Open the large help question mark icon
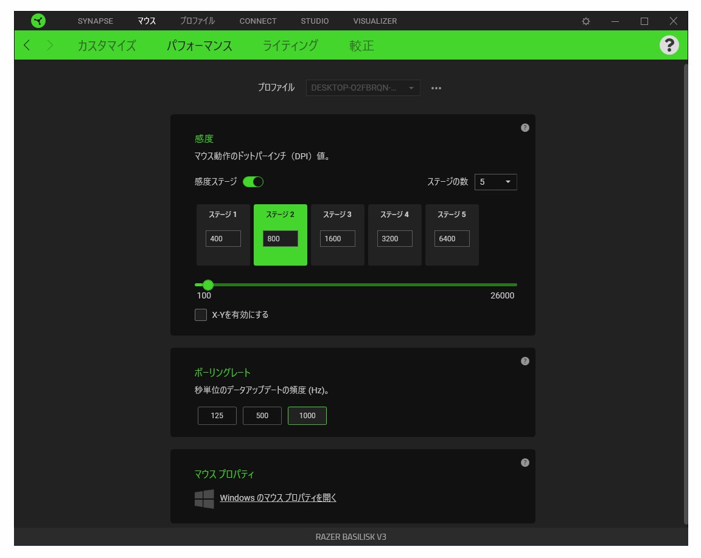The image size is (701, 558). point(669,45)
